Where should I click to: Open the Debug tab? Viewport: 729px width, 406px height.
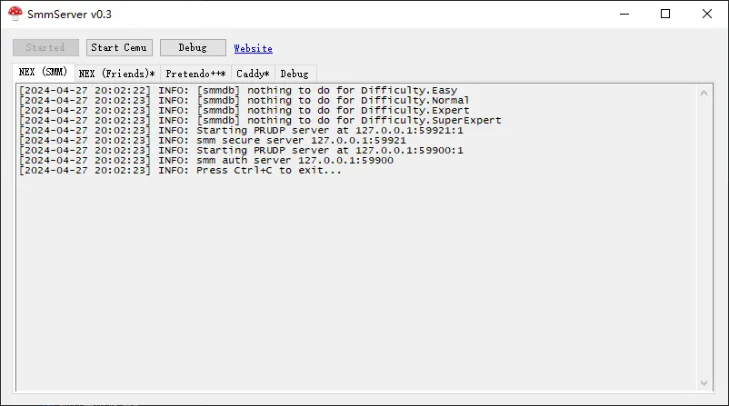(295, 74)
